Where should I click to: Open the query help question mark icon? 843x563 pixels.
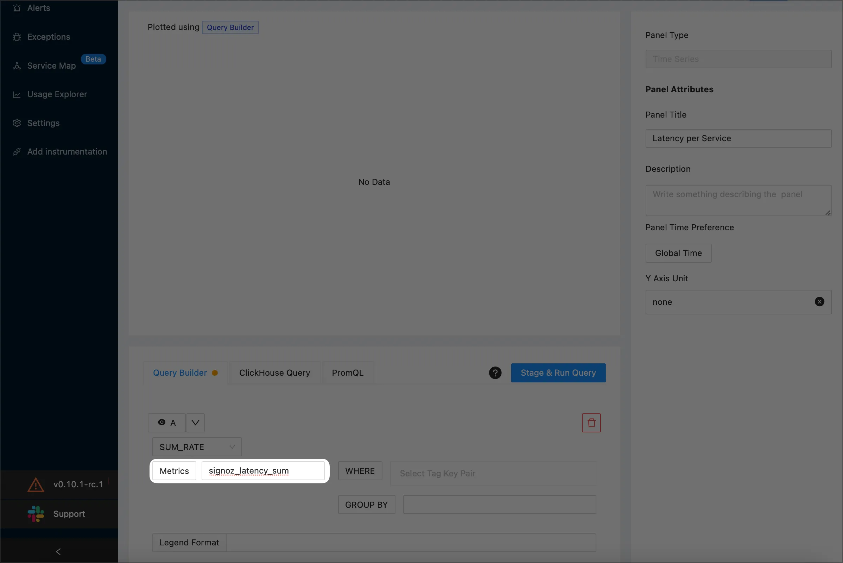click(x=495, y=373)
